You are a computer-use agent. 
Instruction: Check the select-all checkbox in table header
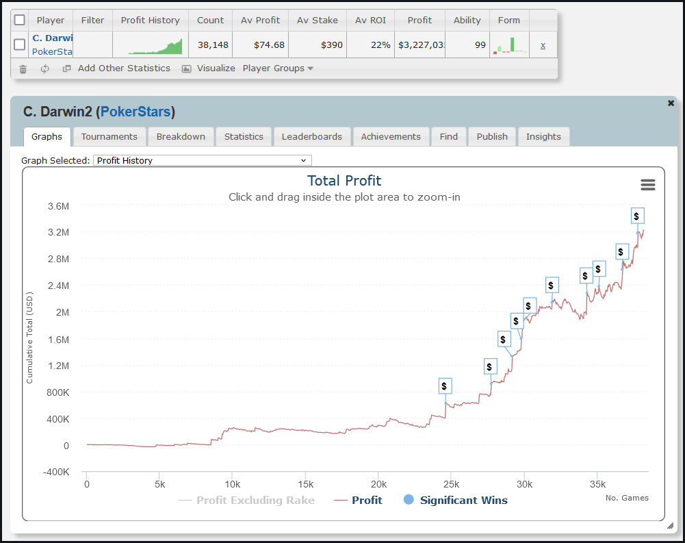pyautogui.click(x=20, y=20)
